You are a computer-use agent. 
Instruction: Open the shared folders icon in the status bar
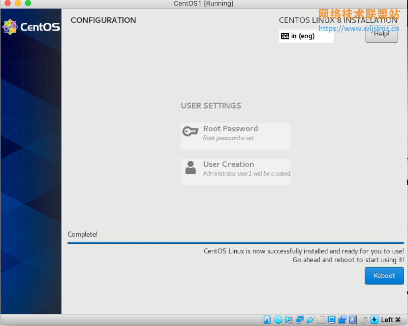coord(321,319)
